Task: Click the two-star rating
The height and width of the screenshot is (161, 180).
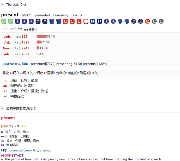Action: pyautogui.click(x=24, y=126)
